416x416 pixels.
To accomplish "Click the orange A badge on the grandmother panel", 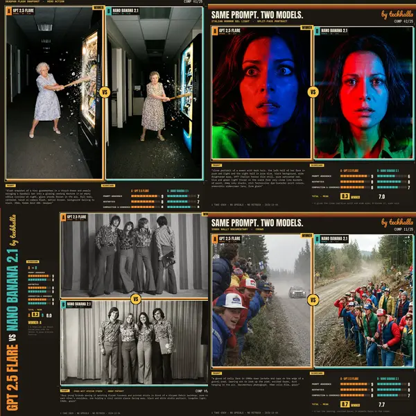I will pos(9,11).
